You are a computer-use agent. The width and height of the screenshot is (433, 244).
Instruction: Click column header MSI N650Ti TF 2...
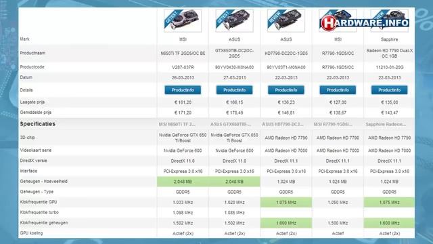pos(177,125)
